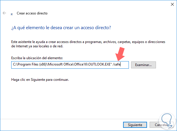Place the cursor after /safe in the path
Viewport: 177px width, 131px height.
click(x=120, y=65)
